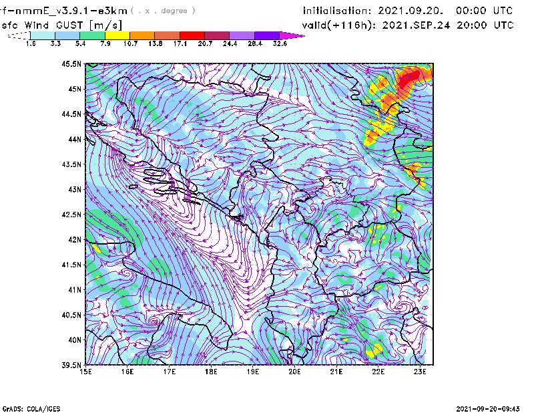
Task: Click the crimson legend swatch after 20.7
Action: pos(217,35)
